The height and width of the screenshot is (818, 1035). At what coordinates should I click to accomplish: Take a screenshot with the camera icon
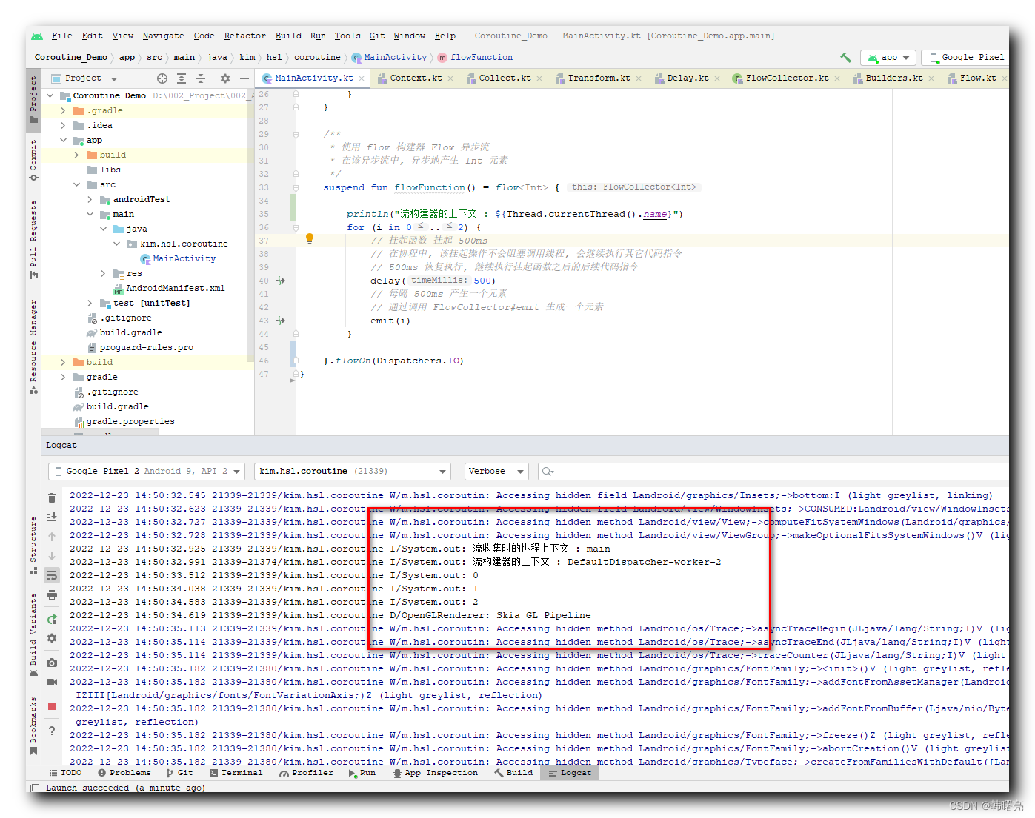point(52,663)
